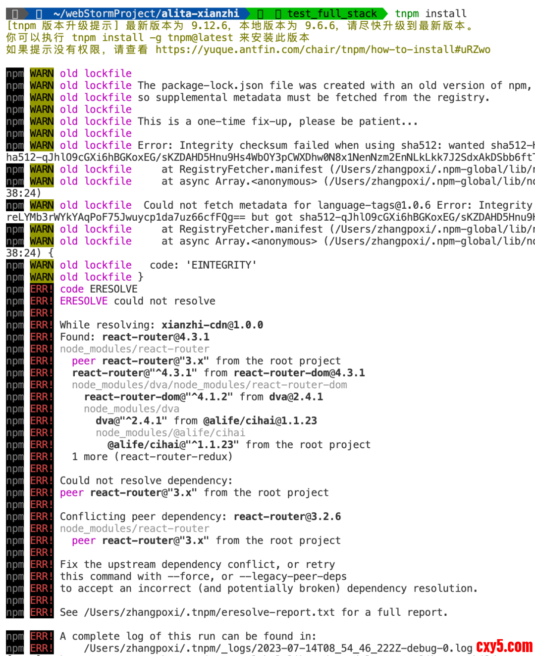
Task: Click the eresolve-report.txt file path
Action: [x=210, y=612]
